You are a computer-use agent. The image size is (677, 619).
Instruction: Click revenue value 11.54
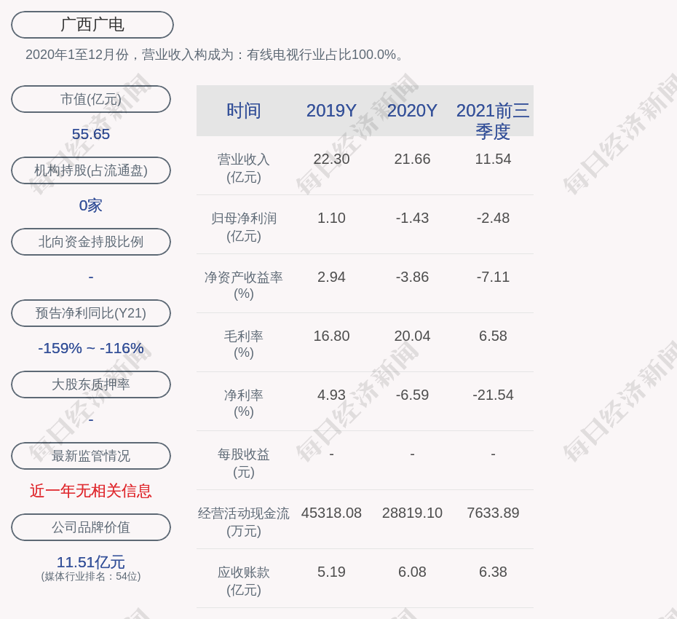493,159
